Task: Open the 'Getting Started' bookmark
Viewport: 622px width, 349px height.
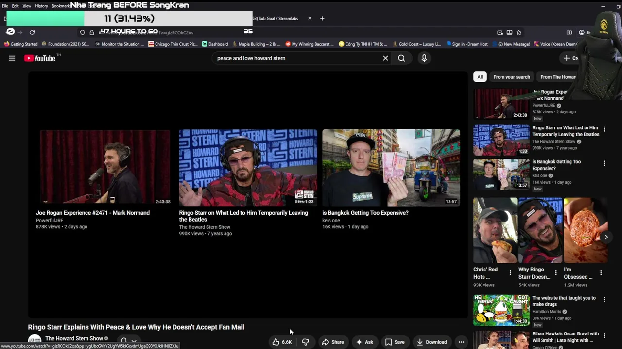Action: click(x=20, y=44)
